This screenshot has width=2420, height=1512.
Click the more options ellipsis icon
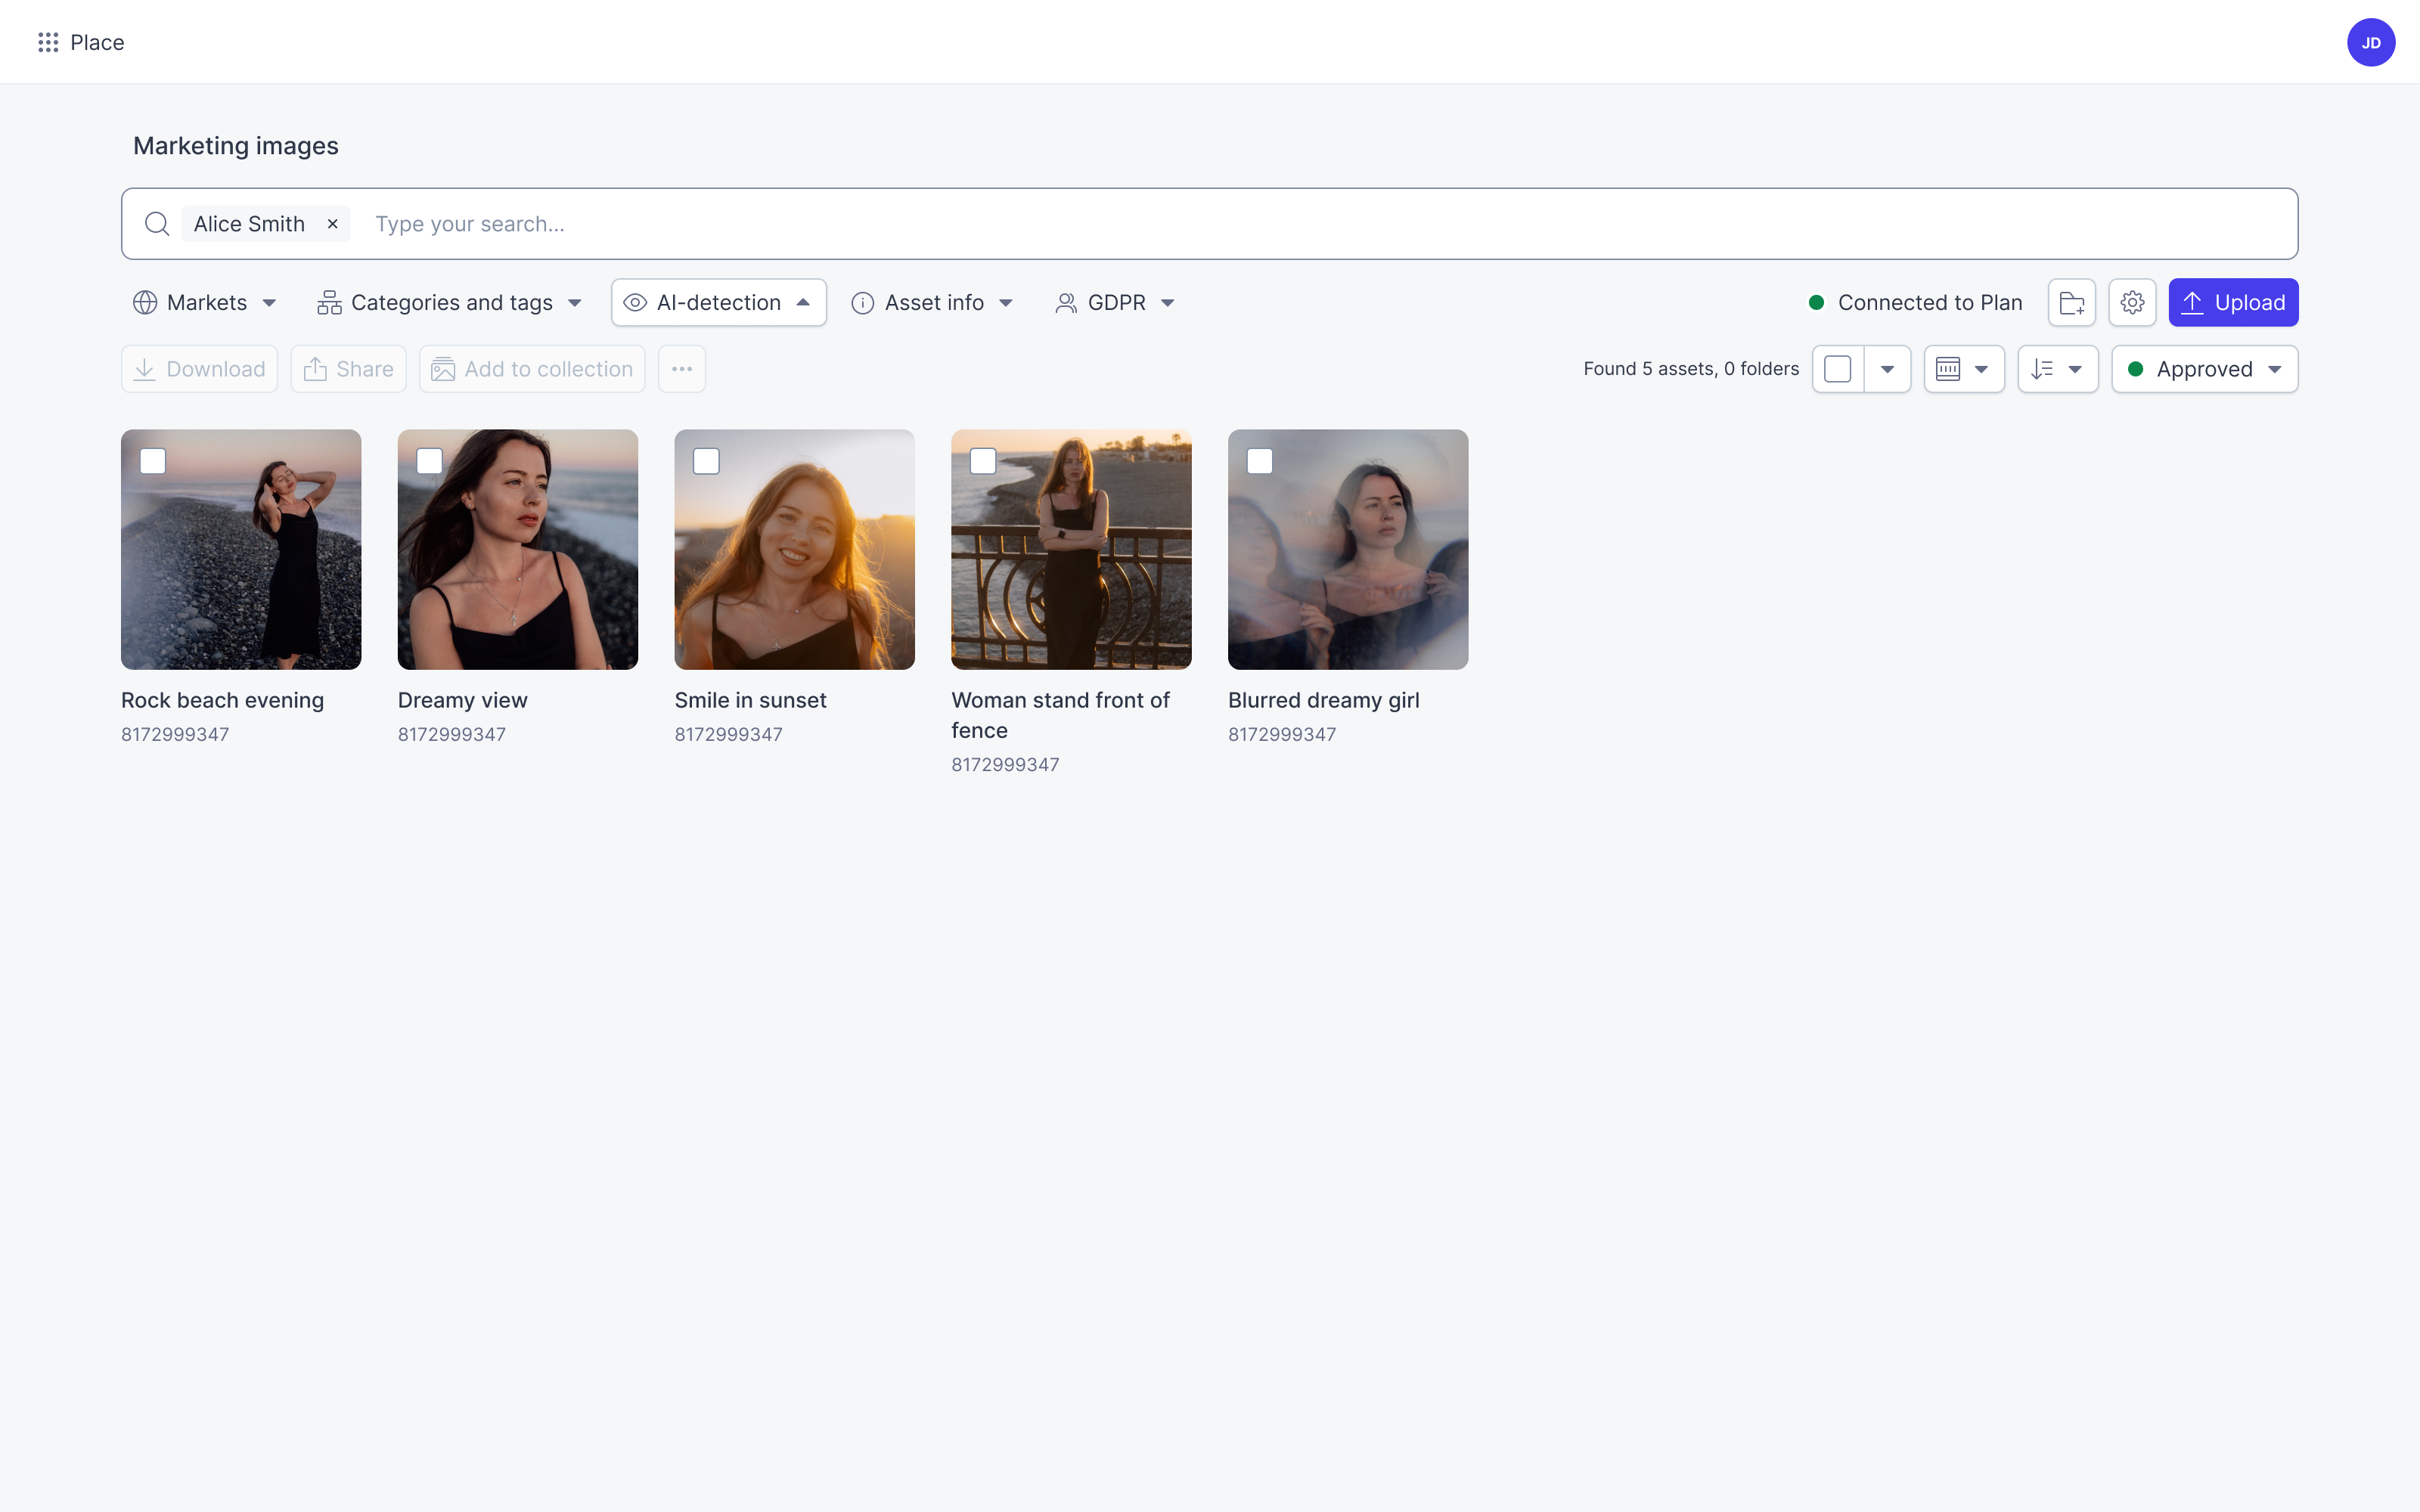click(682, 368)
